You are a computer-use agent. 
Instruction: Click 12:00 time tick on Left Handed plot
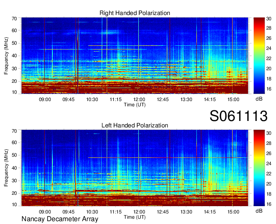coord(139,212)
